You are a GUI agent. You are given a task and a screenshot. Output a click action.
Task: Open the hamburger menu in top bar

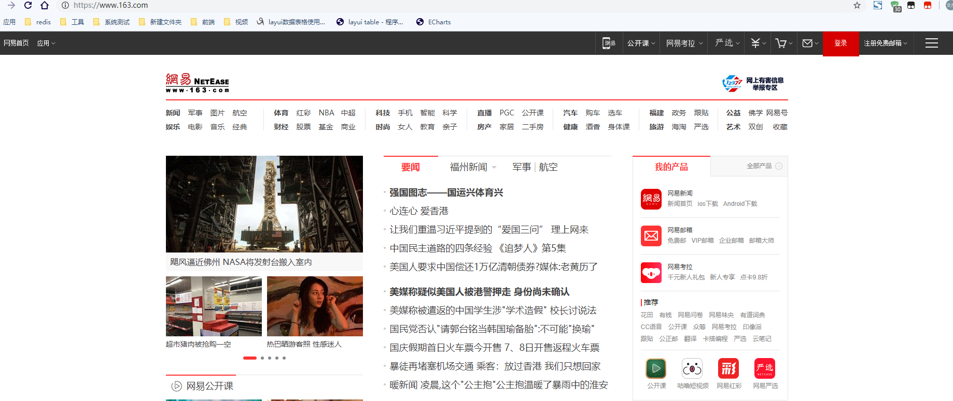(x=932, y=43)
